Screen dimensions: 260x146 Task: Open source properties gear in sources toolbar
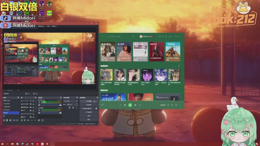click(28, 120)
